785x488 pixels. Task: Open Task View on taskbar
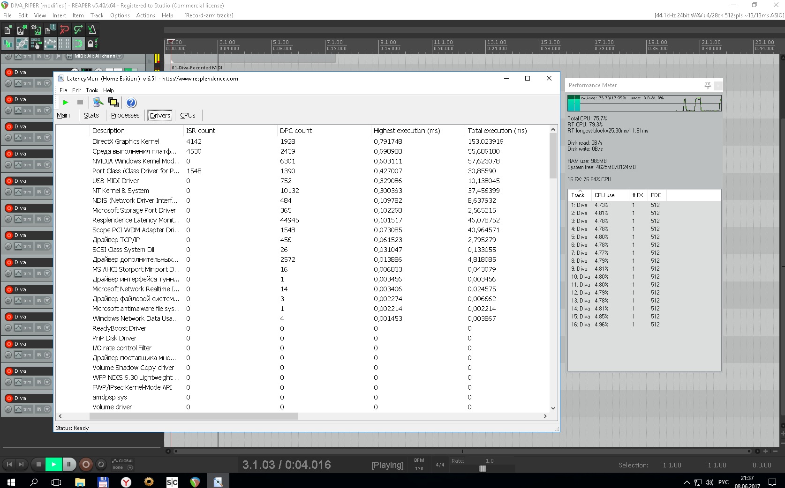56,481
